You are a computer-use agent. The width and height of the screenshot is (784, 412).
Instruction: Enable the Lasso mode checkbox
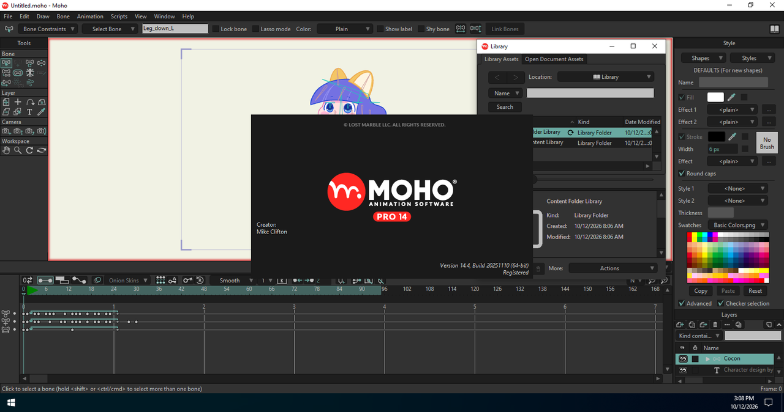[x=255, y=29]
